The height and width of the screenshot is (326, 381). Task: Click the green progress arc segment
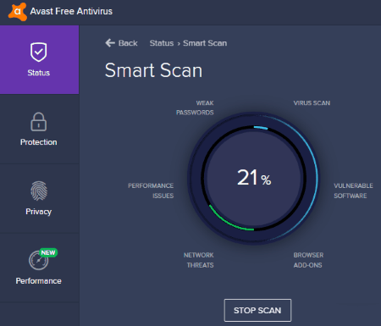229,221
